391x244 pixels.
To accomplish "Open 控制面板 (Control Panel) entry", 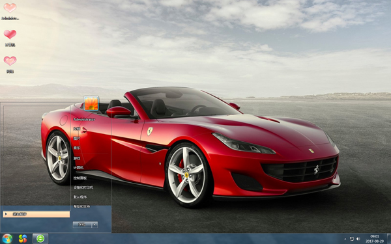I will 80,178.
